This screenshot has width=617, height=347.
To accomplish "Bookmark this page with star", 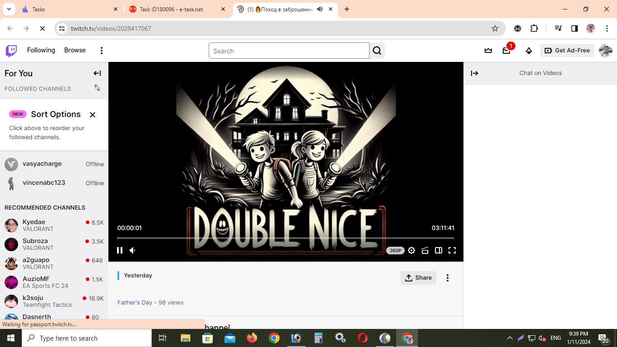I will (495, 28).
